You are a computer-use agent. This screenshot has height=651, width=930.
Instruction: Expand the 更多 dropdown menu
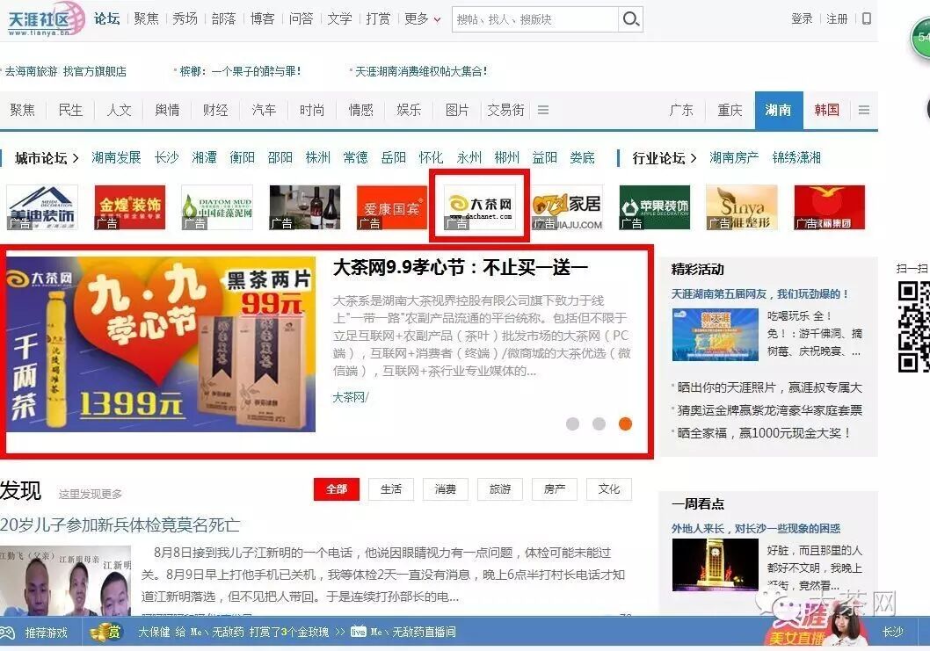coord(422,19)
